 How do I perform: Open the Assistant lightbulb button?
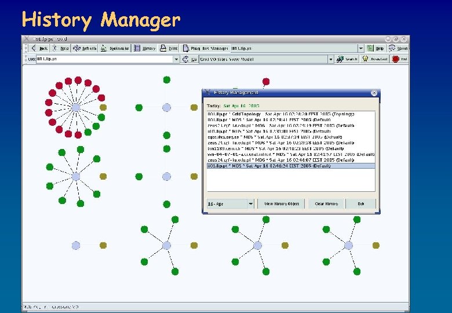point(375,59)
